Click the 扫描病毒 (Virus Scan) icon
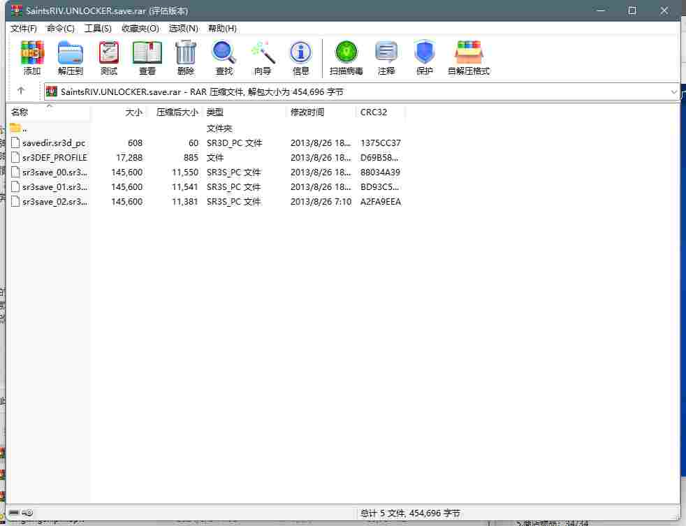This screenshot has width=686, height=526. point(346,52)
